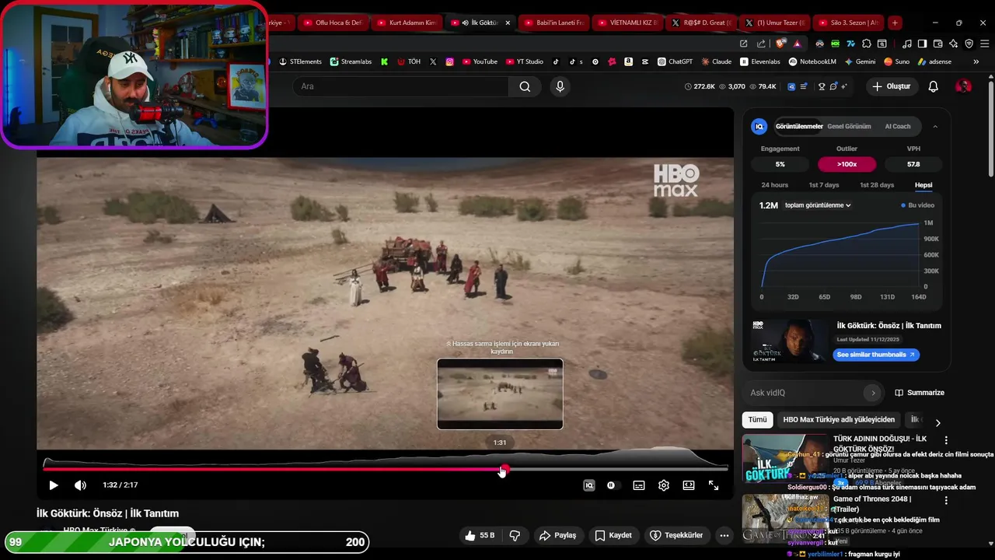Collapse the vidIQ panel with chevron
The height and width of the screenshot is (560, 995).
click(x=935, y=126)
